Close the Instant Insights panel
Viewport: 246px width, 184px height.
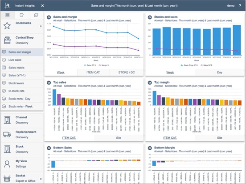42,6
